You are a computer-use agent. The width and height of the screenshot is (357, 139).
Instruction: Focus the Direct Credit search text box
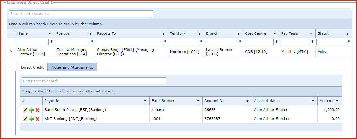click(94, 81)
